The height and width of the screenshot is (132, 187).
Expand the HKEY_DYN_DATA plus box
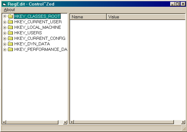point(5,44)
